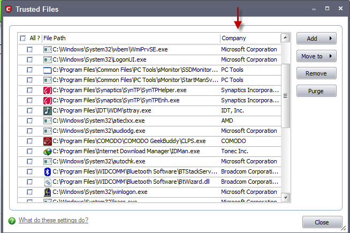Click the SSDMonitor window icon
This screenshot has width=350, height=233.
click(x=47, y=70)
